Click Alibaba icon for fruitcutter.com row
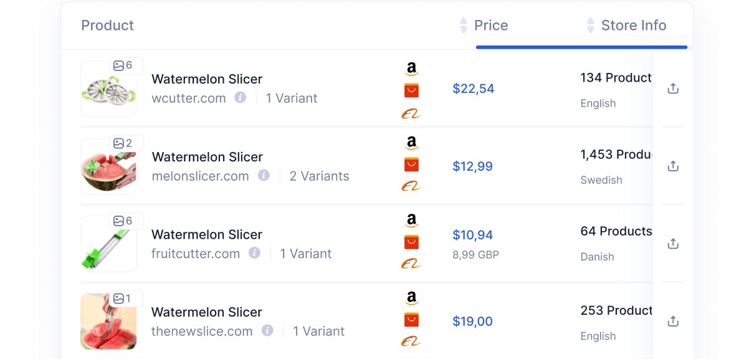754x359 pixels. pyautogui.click(x=411, y=264)
